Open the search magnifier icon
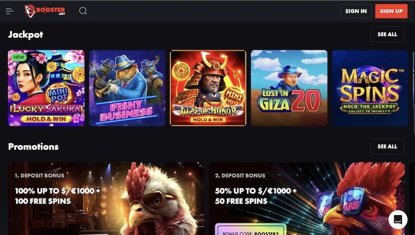The image size is (415, 235). [83, 11]
